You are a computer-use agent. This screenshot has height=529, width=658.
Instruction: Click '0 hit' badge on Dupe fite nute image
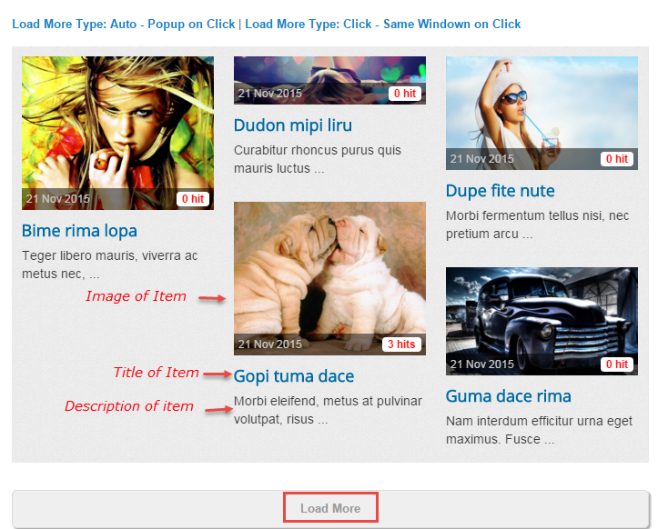click(617, 159)
